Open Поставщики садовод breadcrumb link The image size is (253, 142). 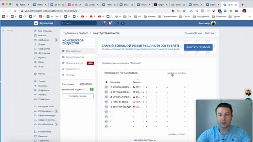(76, 33)
